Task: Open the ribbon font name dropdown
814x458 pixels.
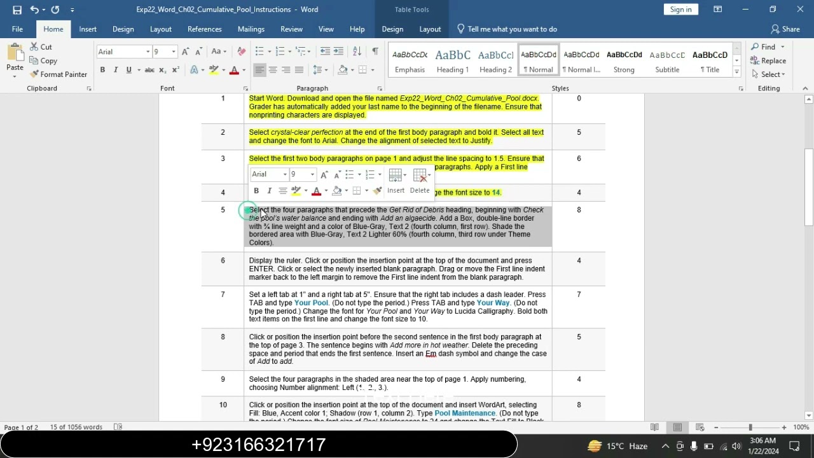Action: [x=148, y=52]
